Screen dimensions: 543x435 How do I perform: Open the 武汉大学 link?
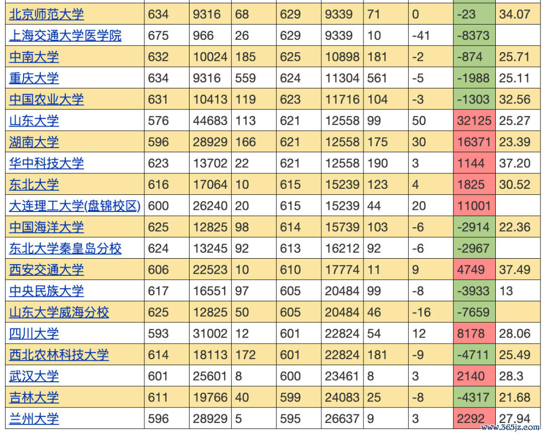34,376
